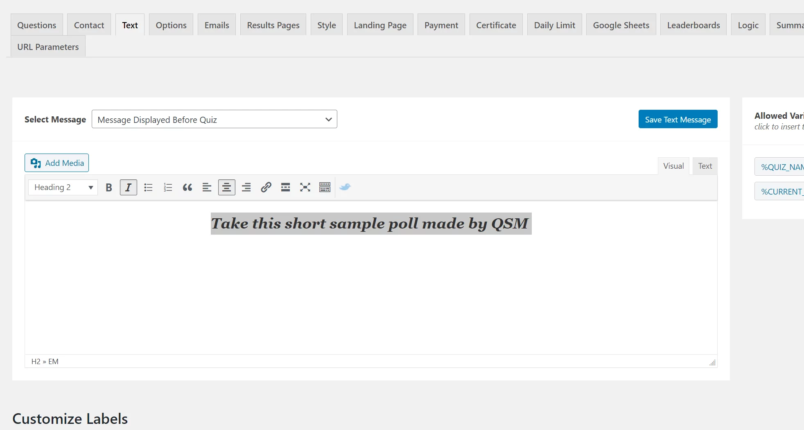Viewport: 804px width, 430px height.
Task: Enter distraction-free fullscreen mode
Action: pos(305,187)
